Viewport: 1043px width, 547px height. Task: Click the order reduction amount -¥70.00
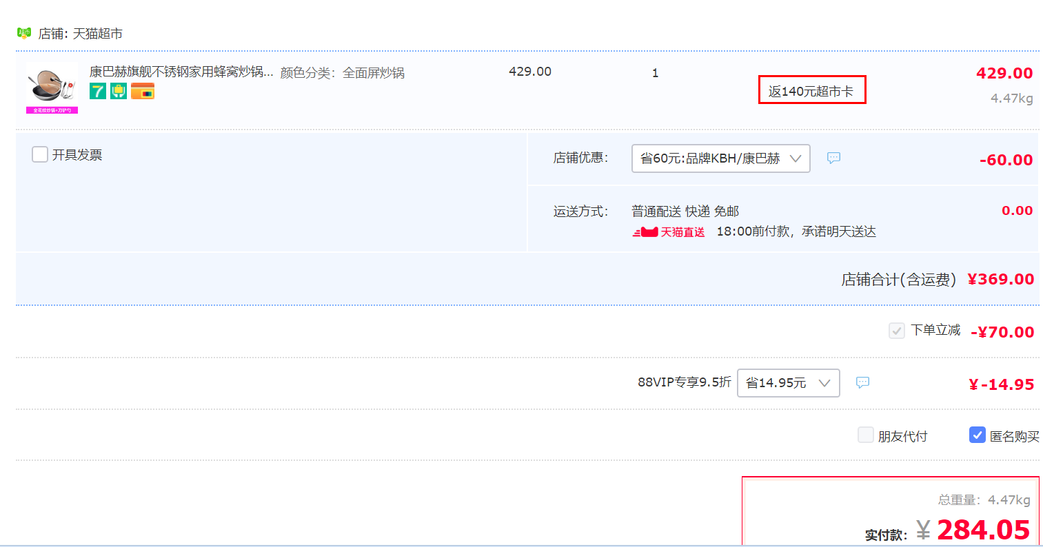1002,332
